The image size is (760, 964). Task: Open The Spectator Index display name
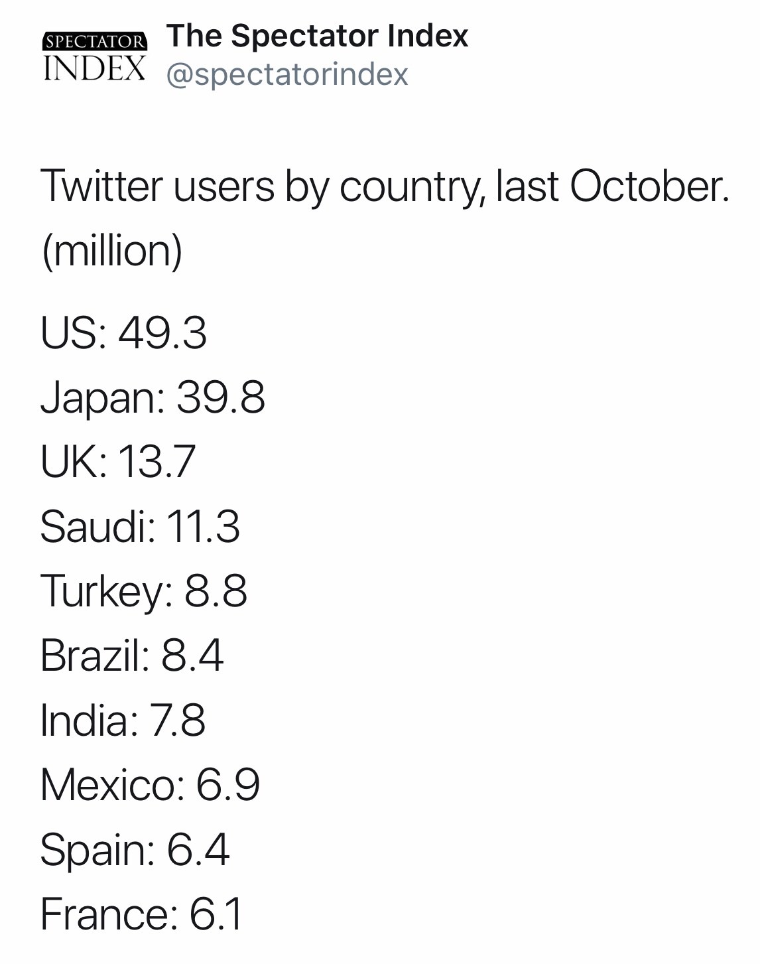pos(317,36)
